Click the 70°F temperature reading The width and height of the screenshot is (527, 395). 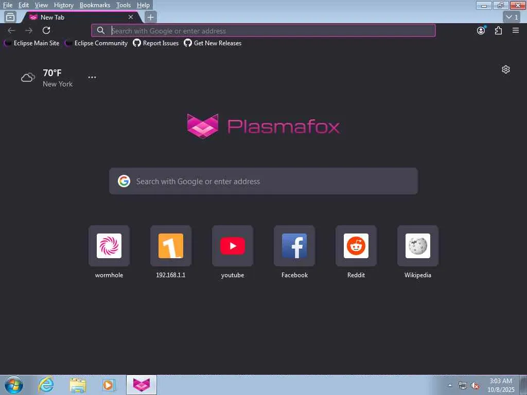(x=52, y=73)
